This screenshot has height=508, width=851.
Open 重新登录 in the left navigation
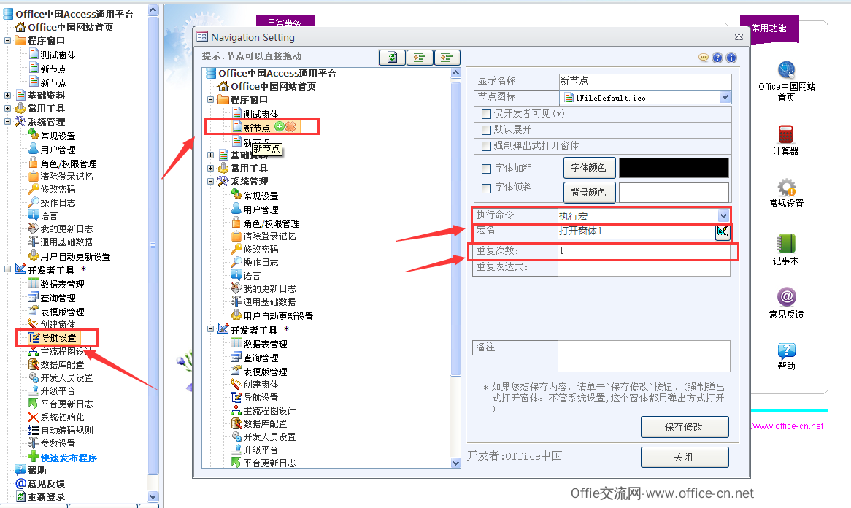pyautogui.click(x=46, y=496)
